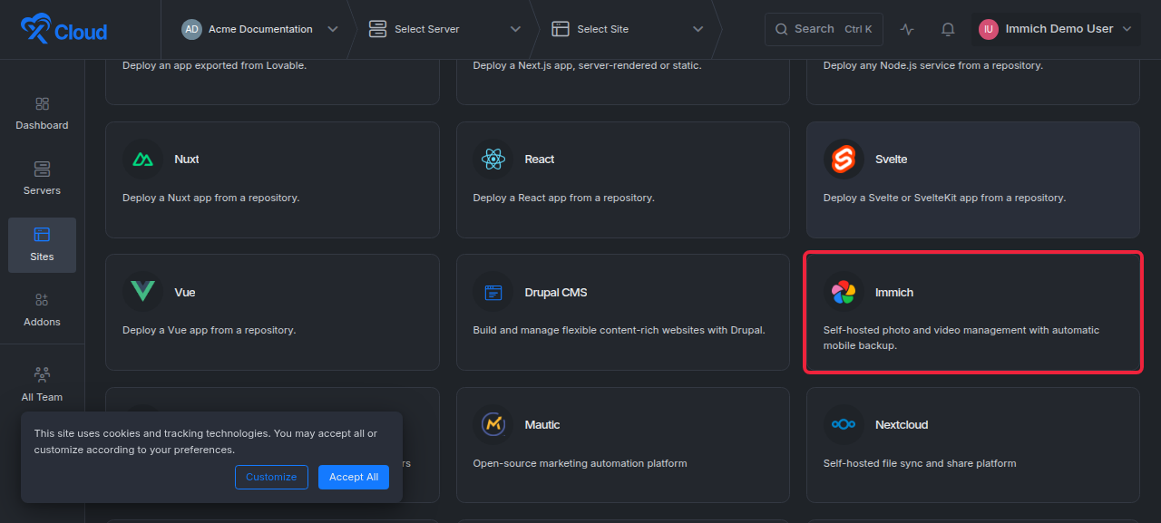Click the Mautic logo icon
1161x523 pixels.
click(x=493, y=425)
